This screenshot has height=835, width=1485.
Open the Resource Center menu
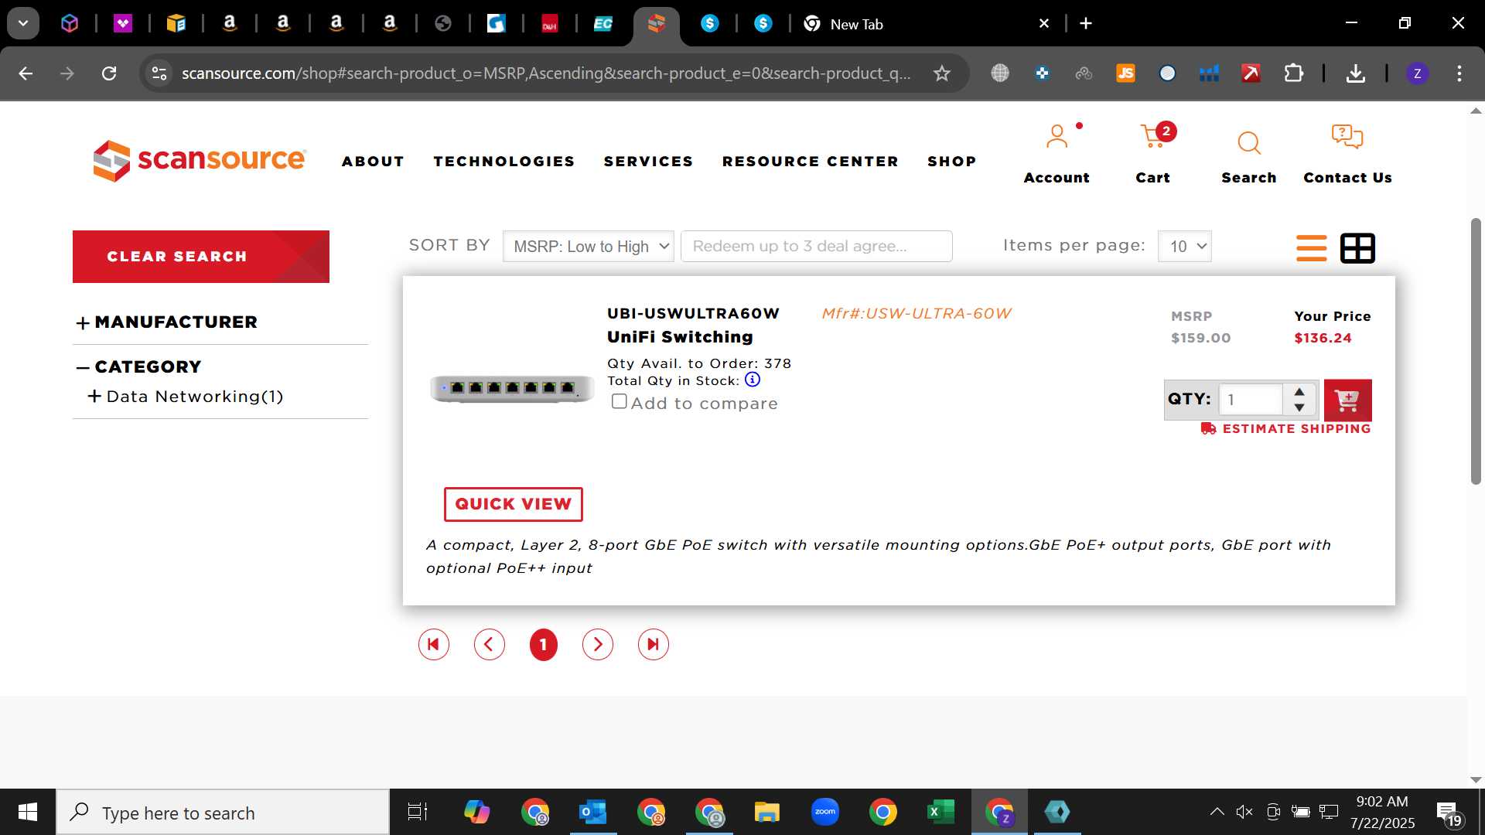(810, 161)
